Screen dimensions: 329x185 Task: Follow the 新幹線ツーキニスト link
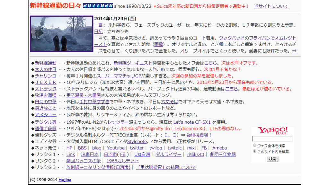click(x=133, y=63)
